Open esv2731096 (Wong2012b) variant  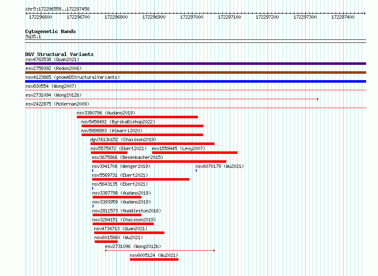coord(133,246)
